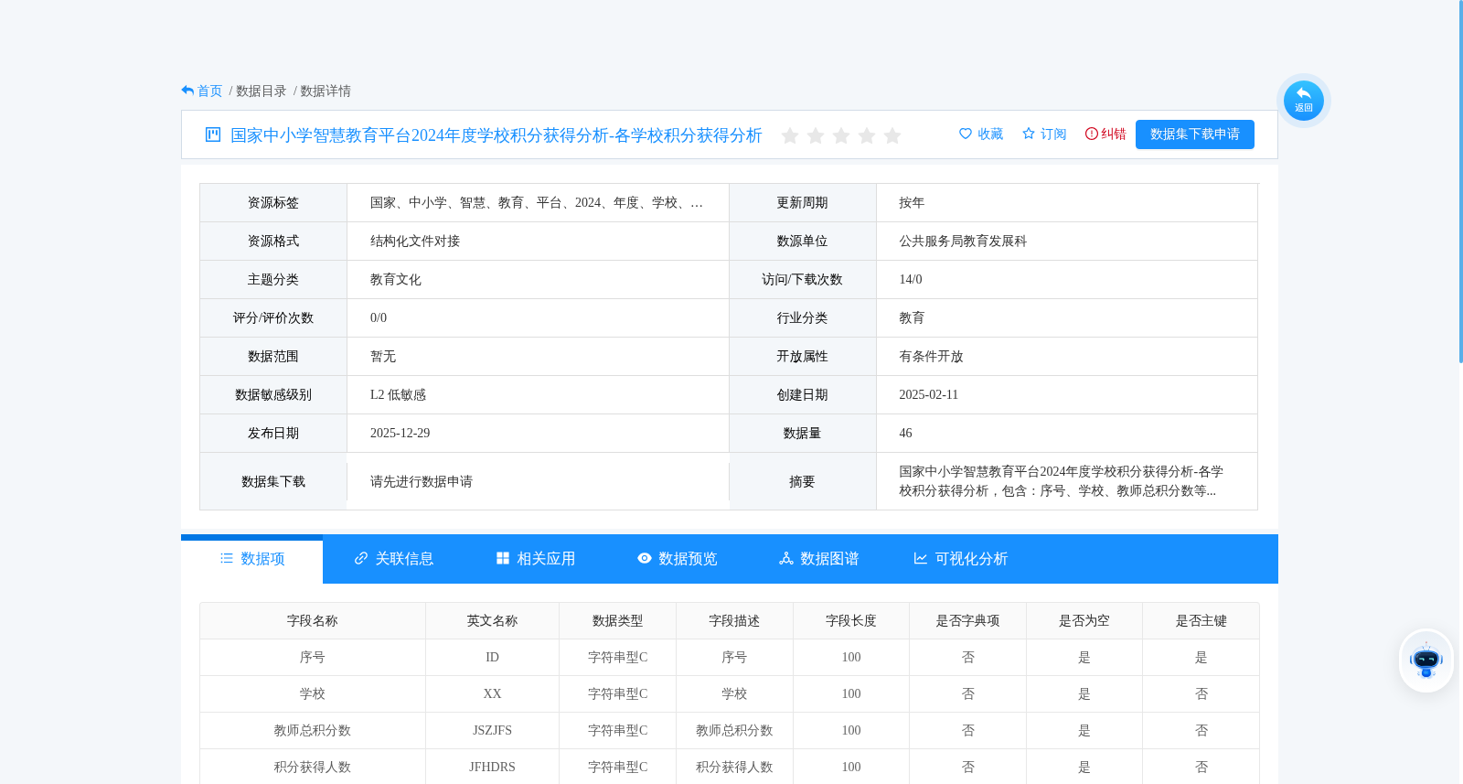Open the chatbot robot assistant icon

coord(1426,660)
